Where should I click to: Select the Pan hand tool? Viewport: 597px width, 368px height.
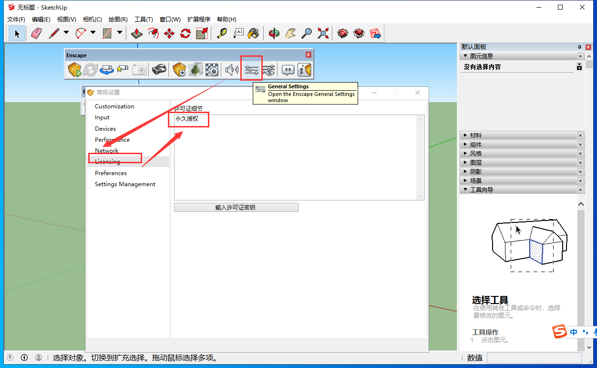tap(290, 33)
